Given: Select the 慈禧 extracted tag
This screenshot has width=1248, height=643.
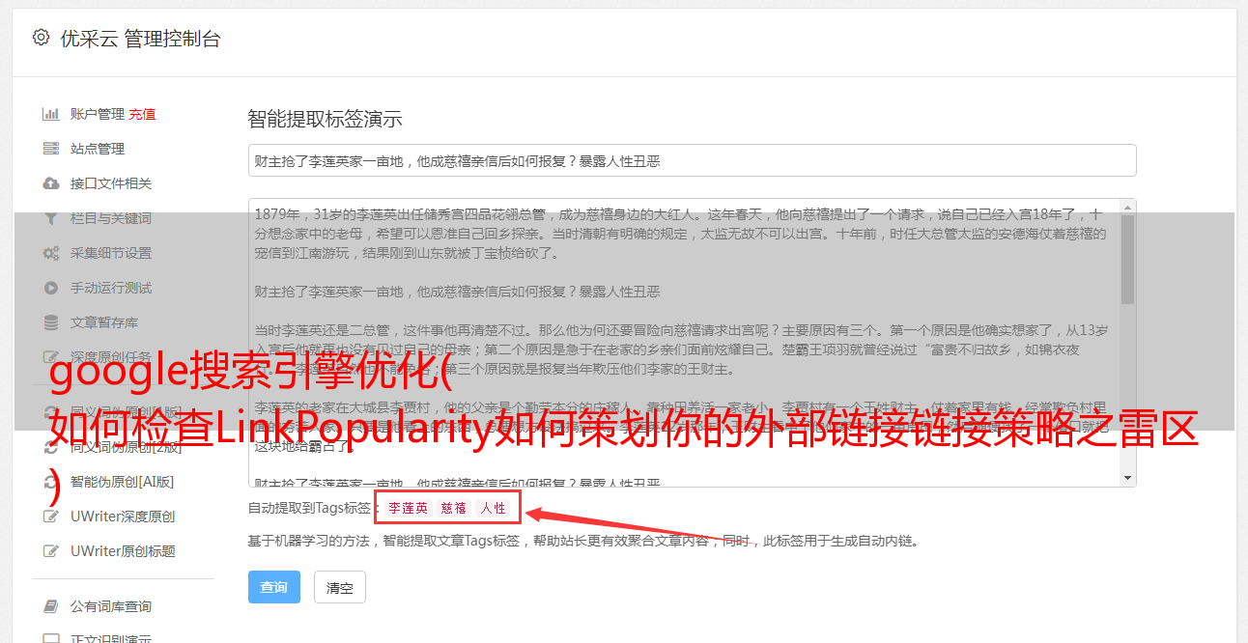Looking at the screenshot, I should tap(454, 508).
